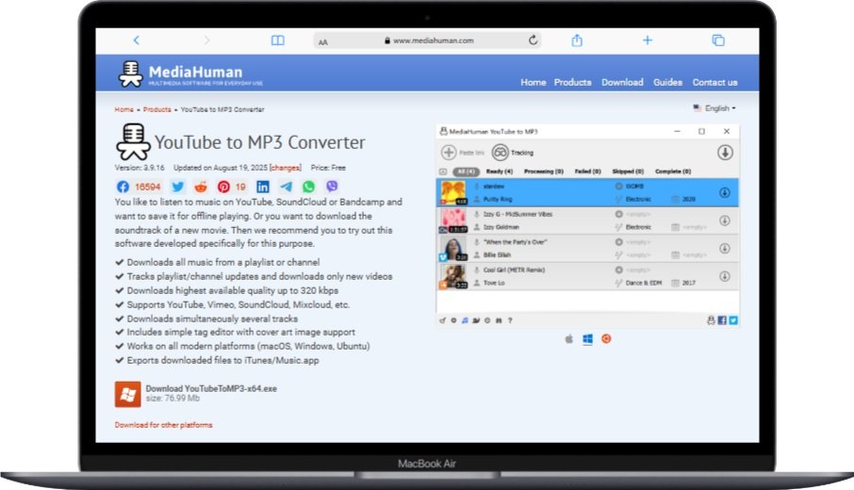Download the "When the Party's Over" track

(x=724, y=248)
